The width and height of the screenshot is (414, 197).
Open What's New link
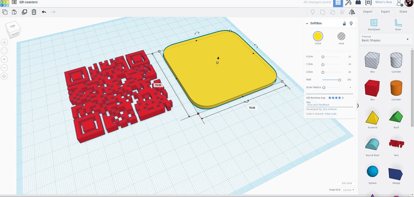[x=383, y=2]
